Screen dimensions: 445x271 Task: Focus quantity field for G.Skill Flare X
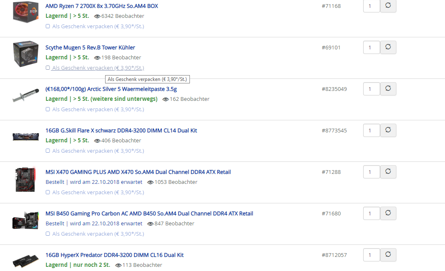pos(371,130)
